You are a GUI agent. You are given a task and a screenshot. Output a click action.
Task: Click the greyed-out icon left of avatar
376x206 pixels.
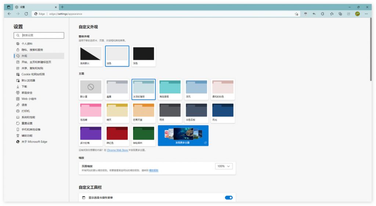tap(349, 14)
